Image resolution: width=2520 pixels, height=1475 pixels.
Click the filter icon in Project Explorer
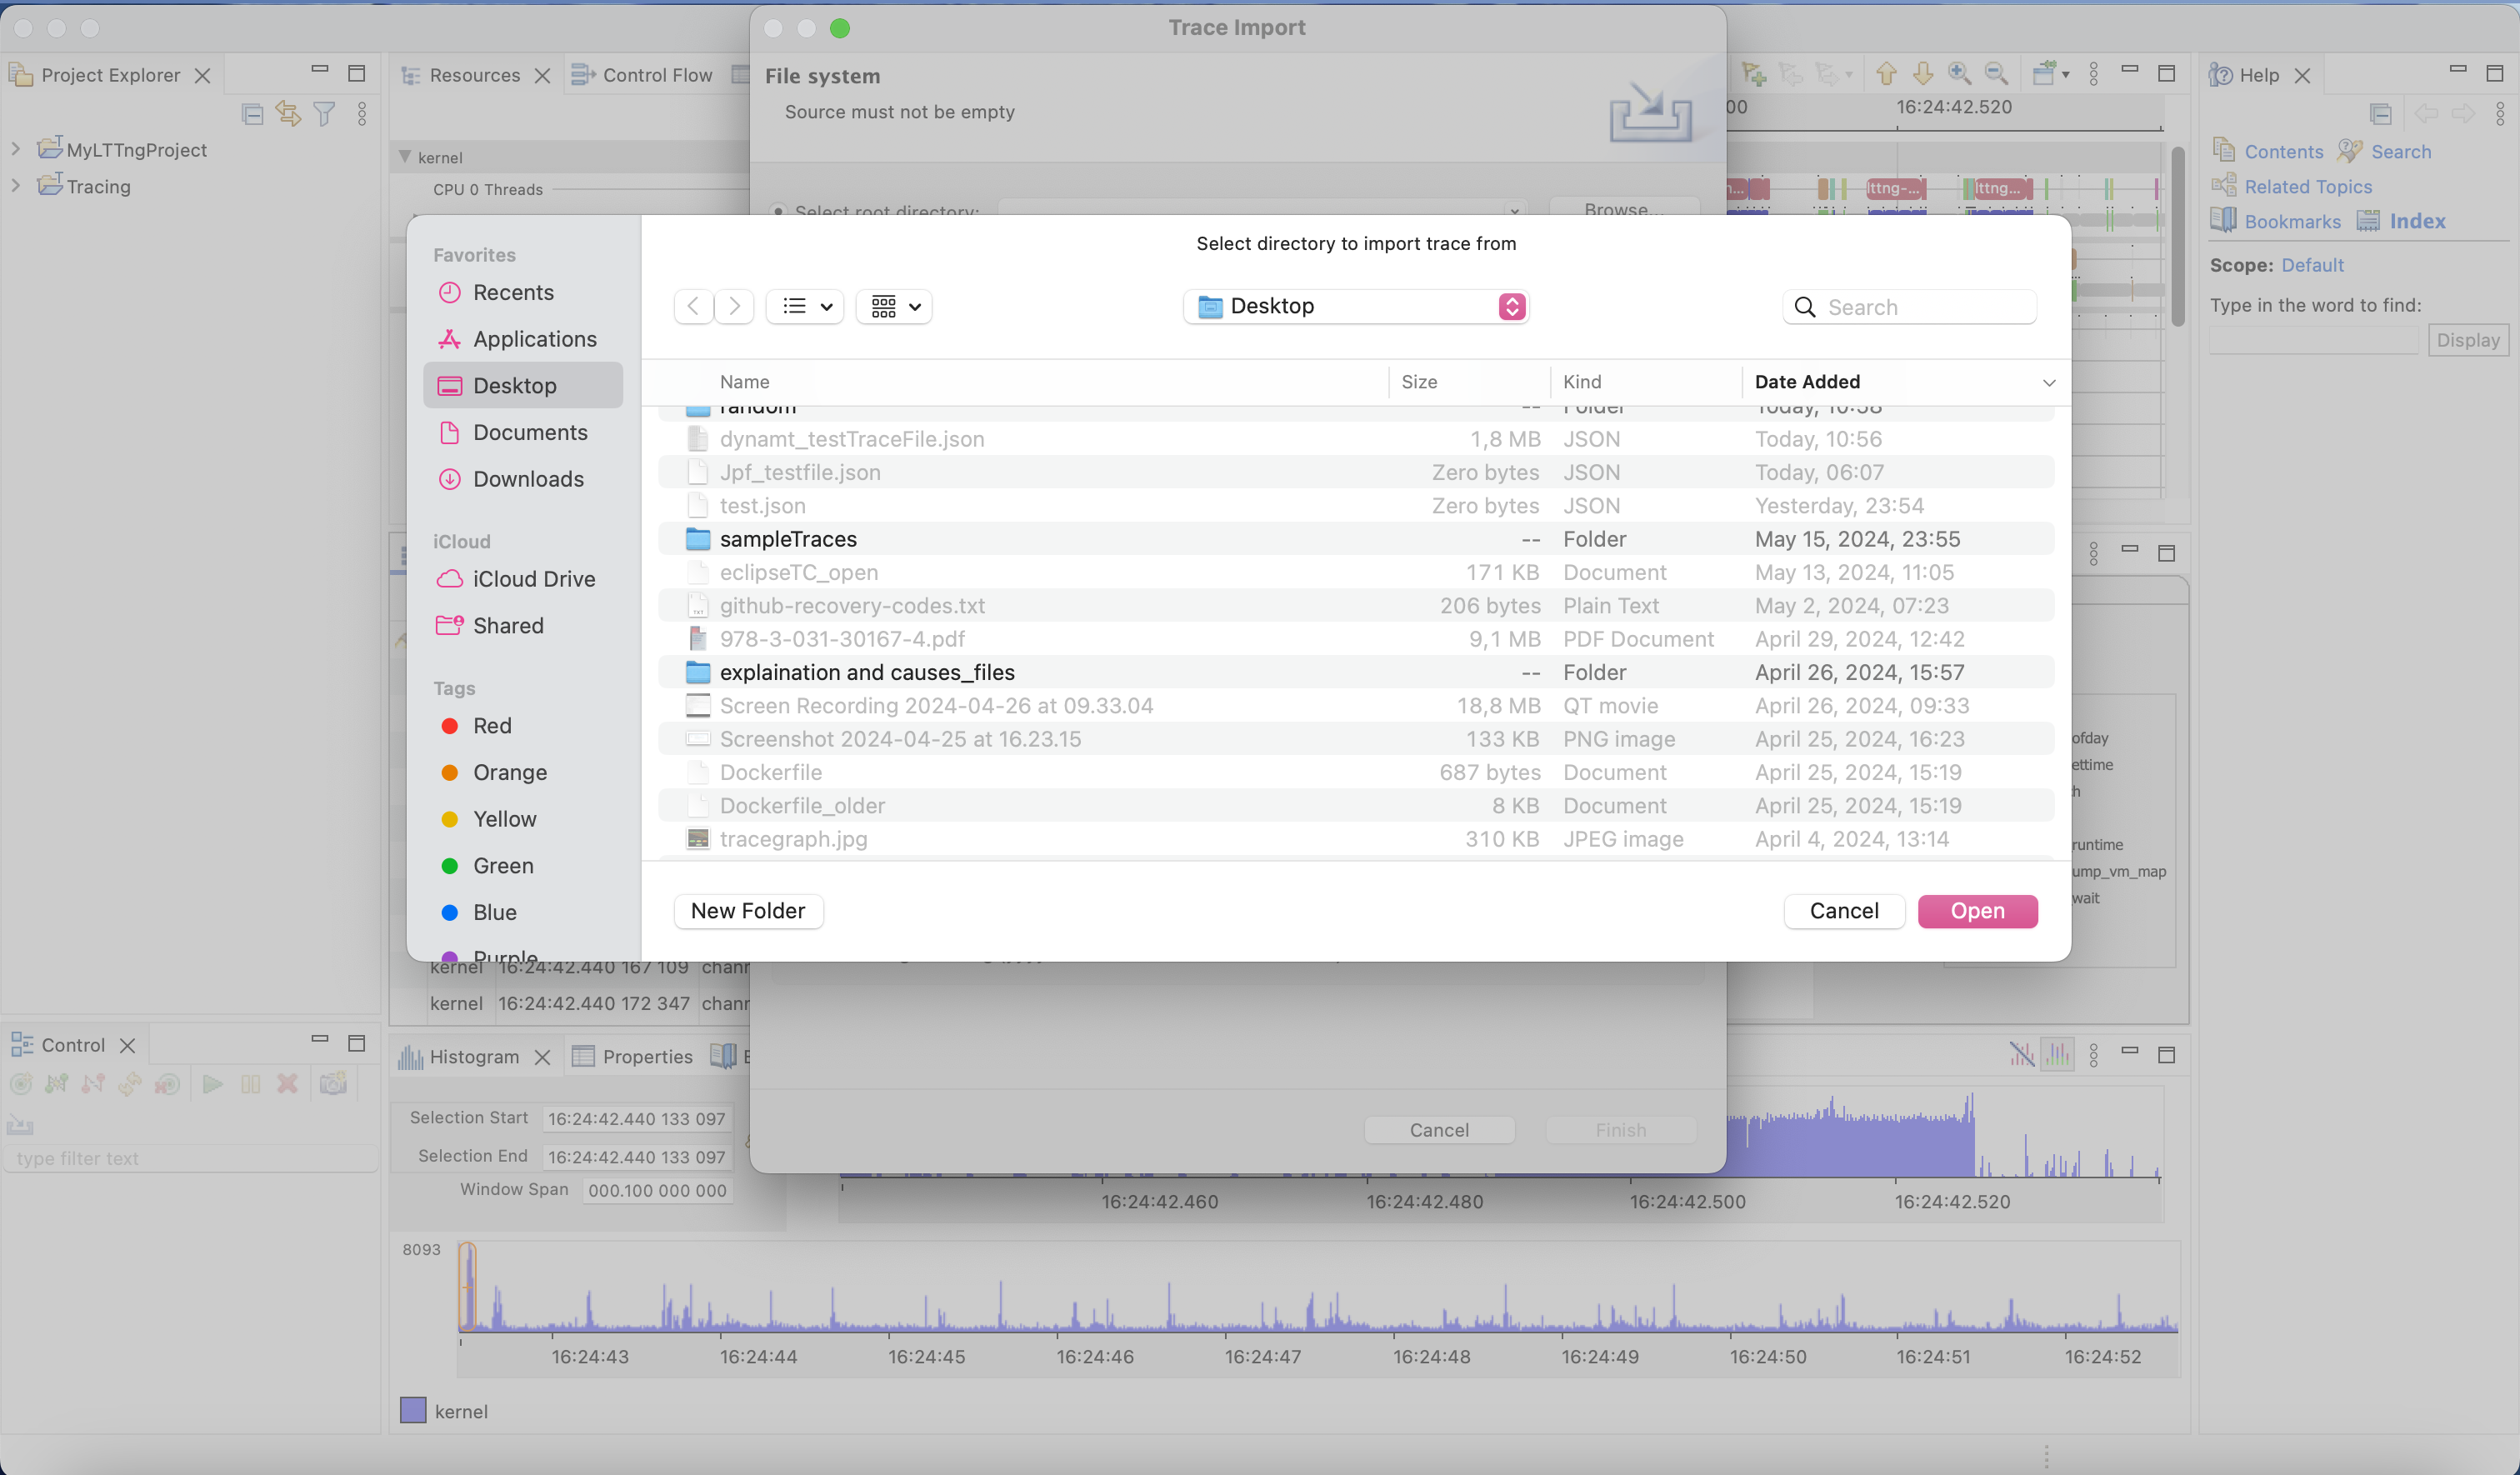[324, 114]
